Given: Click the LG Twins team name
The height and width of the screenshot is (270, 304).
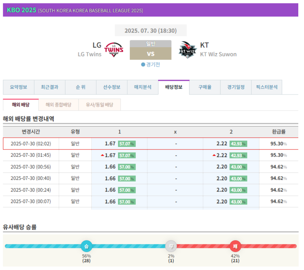Looking at the screenshot, I should point(90,54).
